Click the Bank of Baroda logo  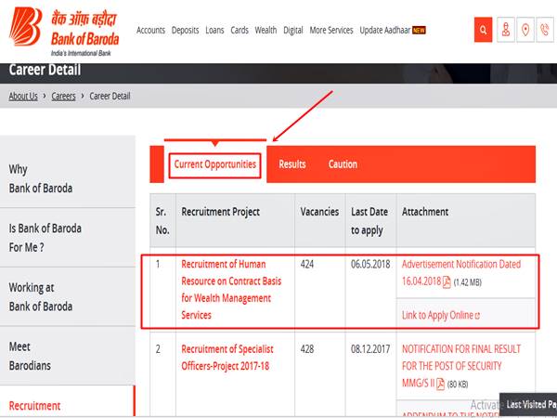pyautogui.click(x=64, y=32)
